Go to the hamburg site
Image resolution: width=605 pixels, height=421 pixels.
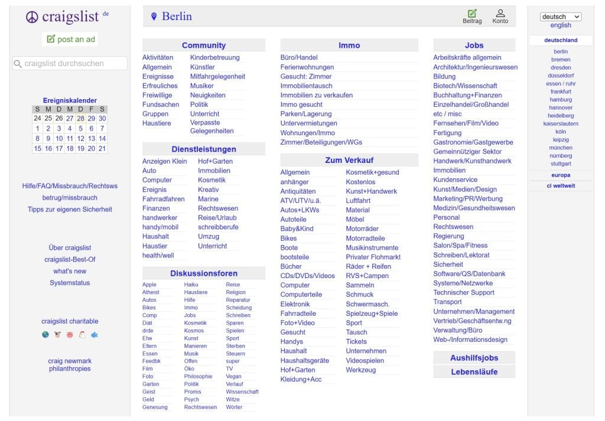click(x=561, y=99)
